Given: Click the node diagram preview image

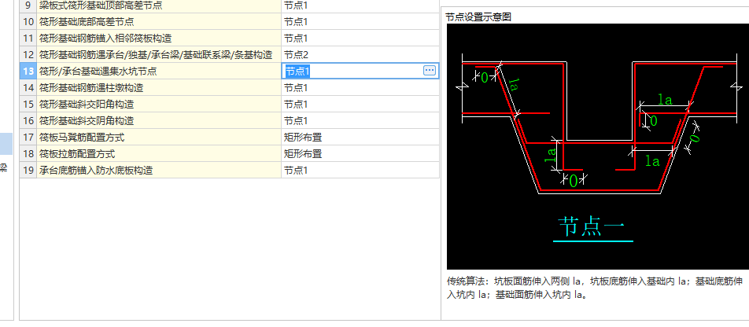Looking at the screenshot, I should [598, 146].
